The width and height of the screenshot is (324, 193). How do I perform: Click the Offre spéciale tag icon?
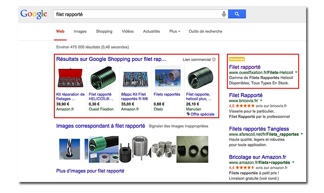pos(188,114)
